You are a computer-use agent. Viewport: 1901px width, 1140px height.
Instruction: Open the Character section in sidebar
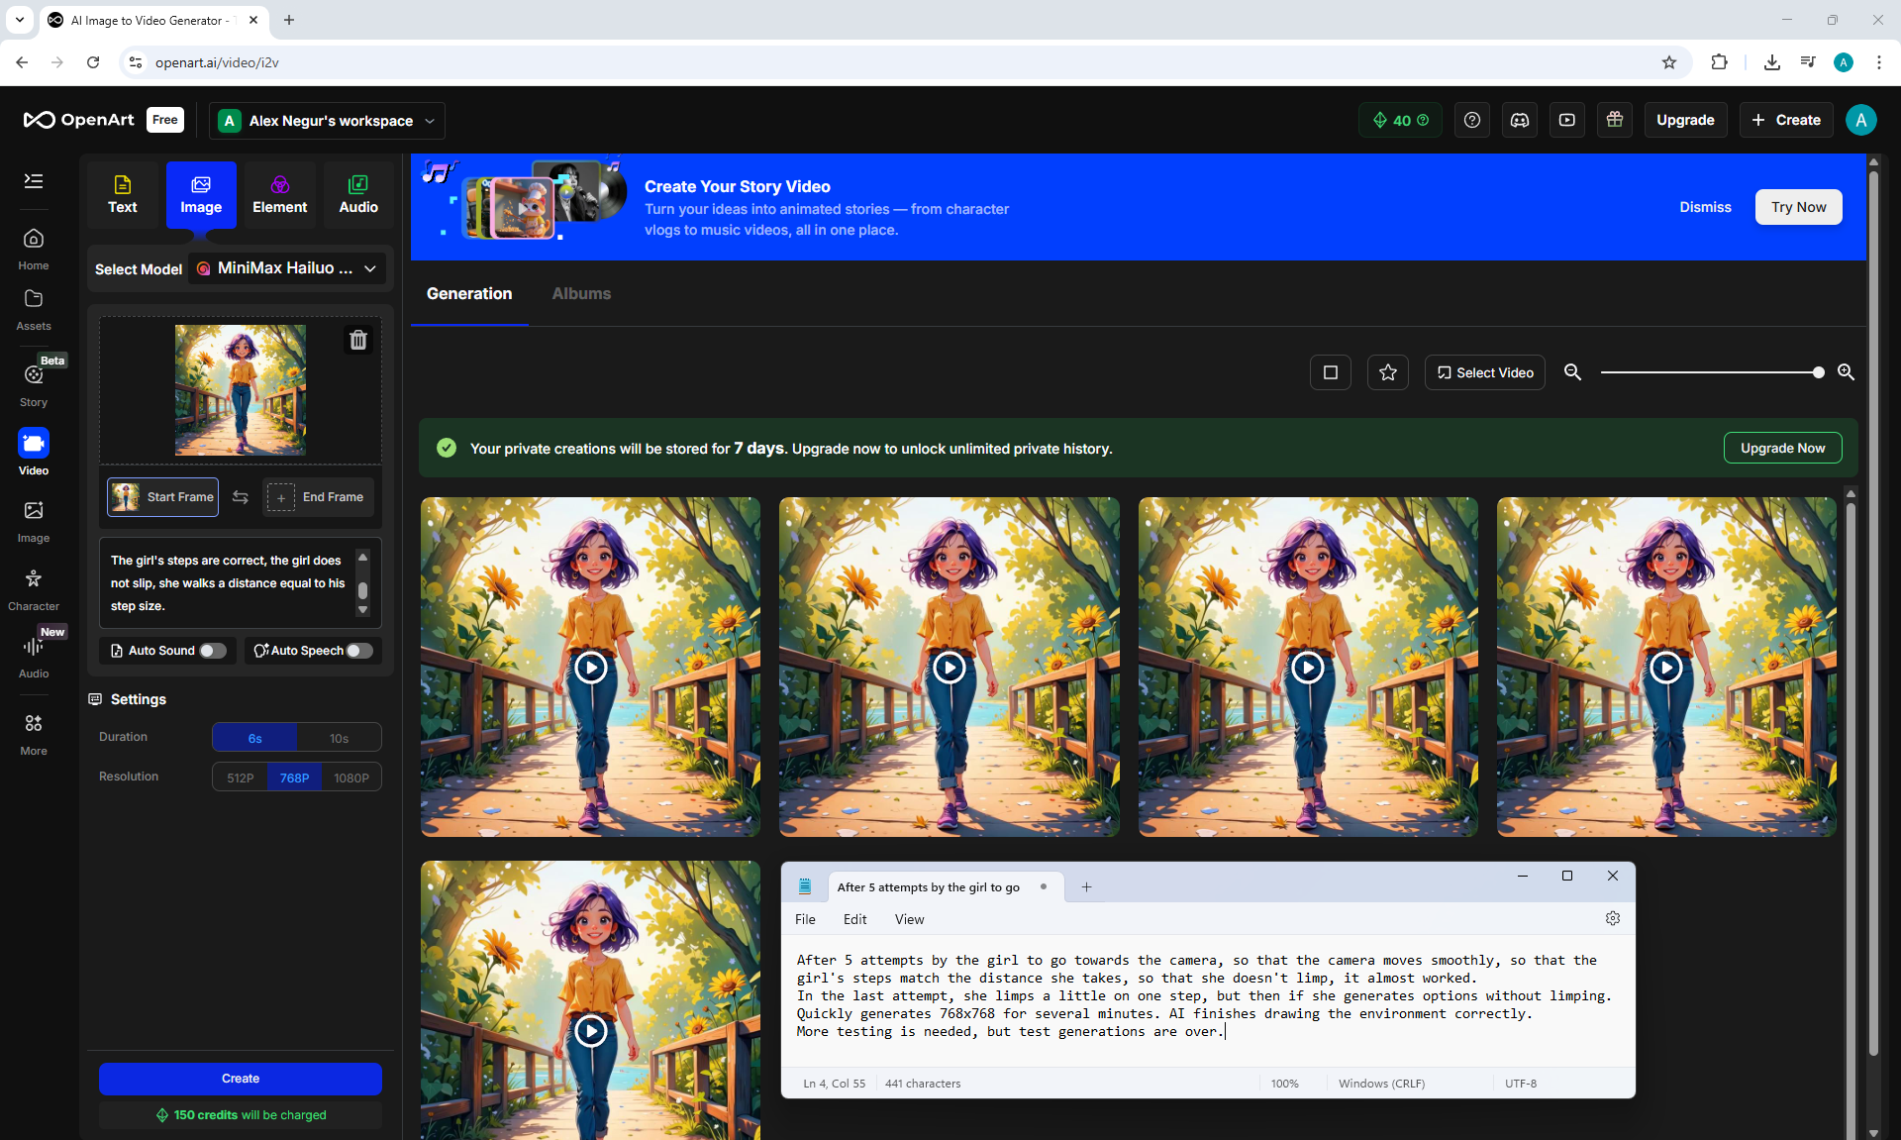click(x=34, y=588)
